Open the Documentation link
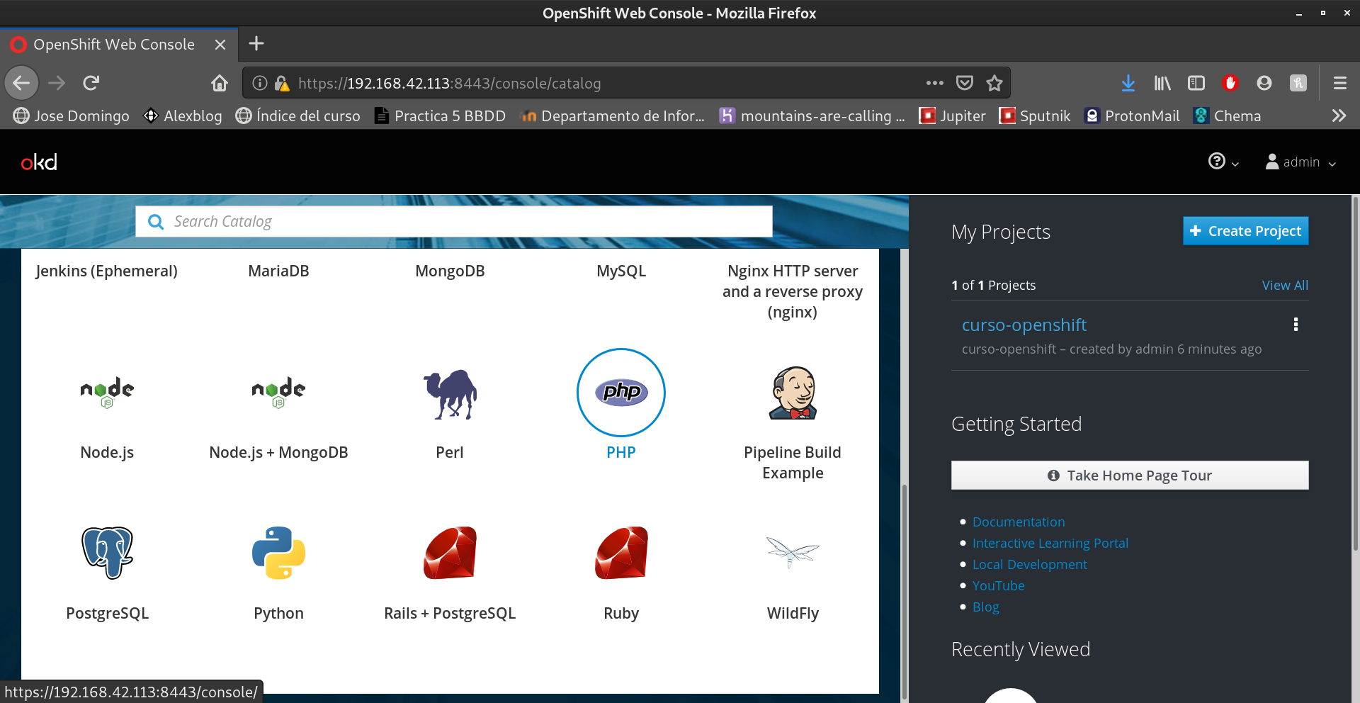 tap(1018, 522)
